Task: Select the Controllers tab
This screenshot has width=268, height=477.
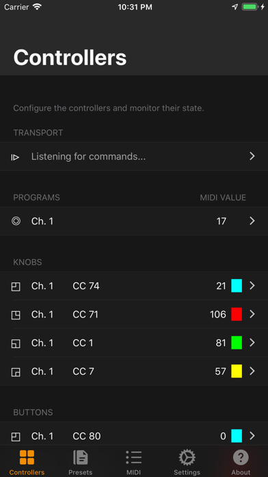Action: click(x=27, y=462)
